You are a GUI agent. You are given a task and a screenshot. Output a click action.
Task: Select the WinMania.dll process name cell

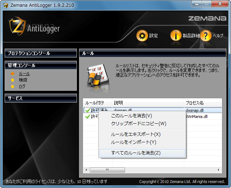coord(197,117)
